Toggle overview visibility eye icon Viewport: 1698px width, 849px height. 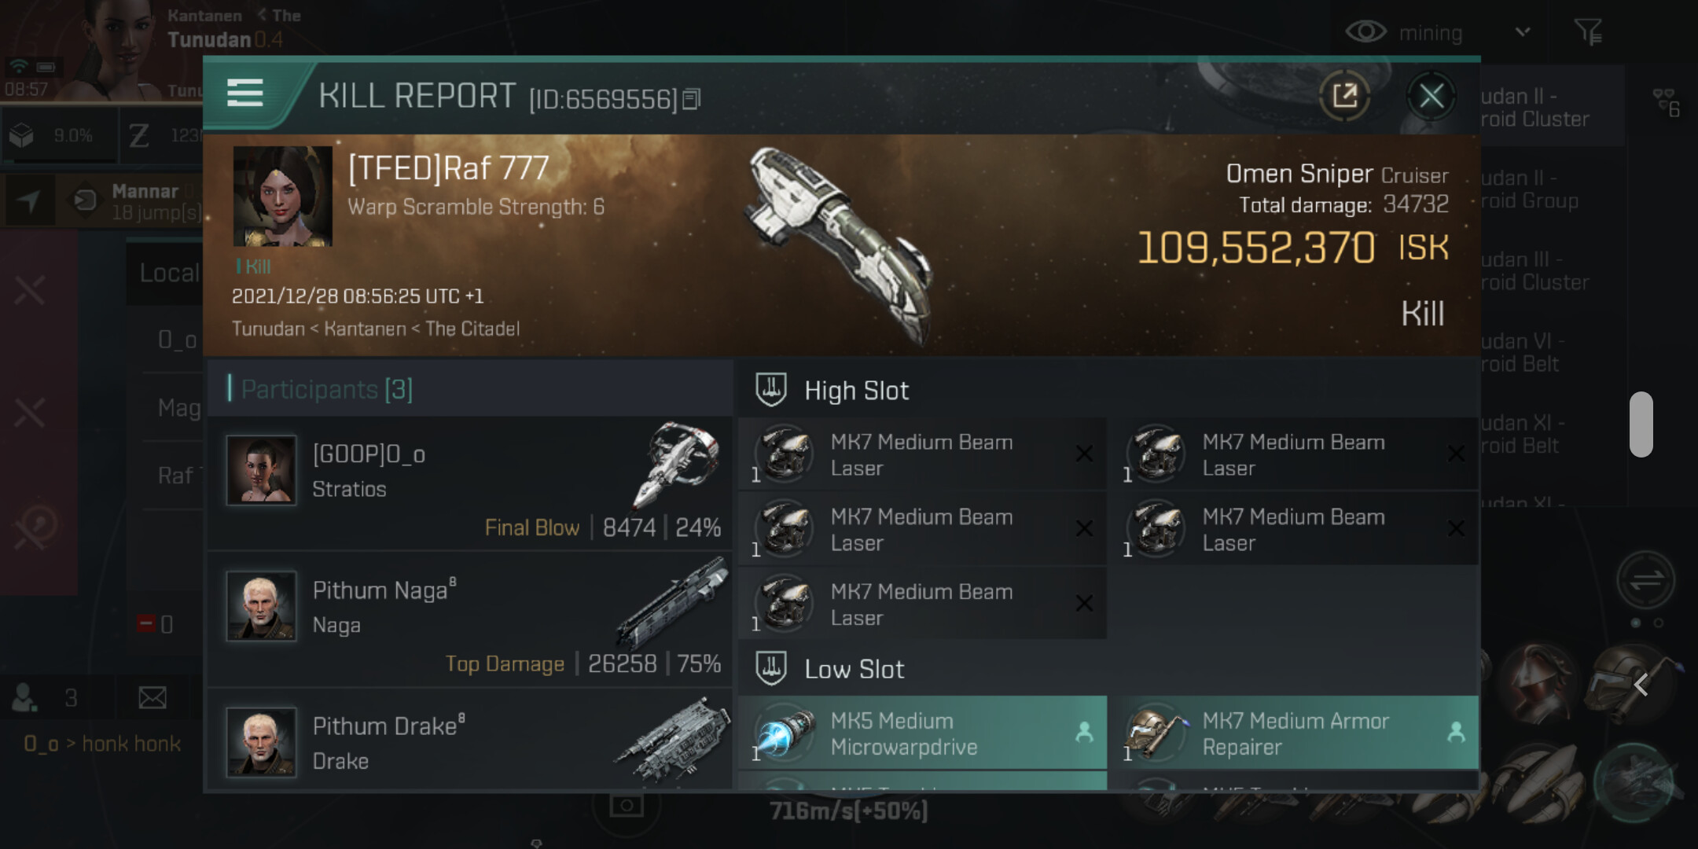(1365, 32)
